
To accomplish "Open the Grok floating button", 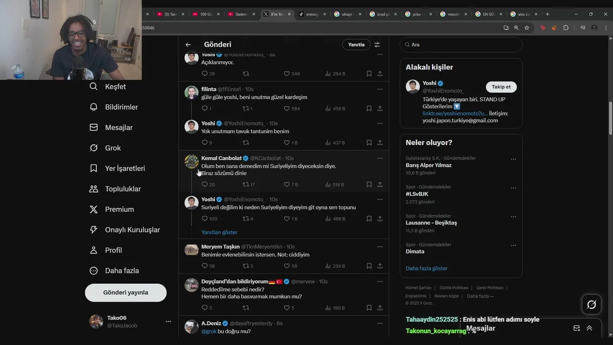I will [591, 304].
